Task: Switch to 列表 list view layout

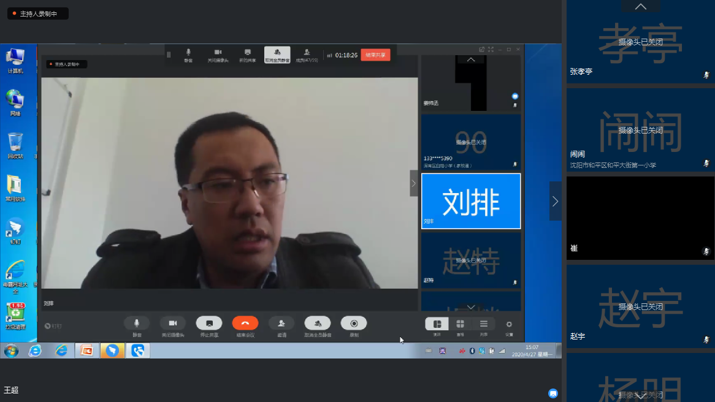Action: [484, 324]
